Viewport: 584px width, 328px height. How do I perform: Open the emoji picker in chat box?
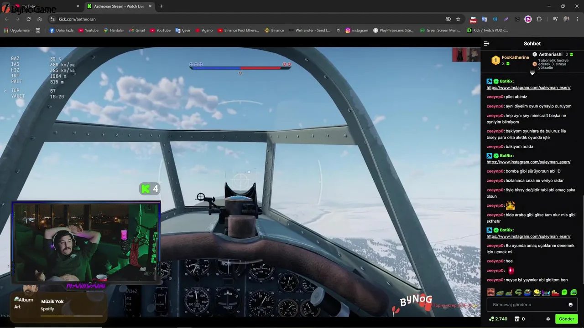click(570, 305)
